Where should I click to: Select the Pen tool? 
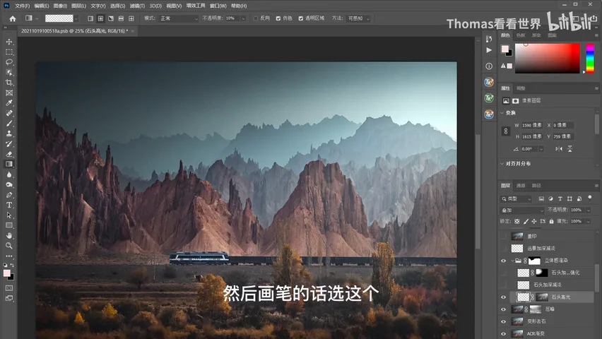click(9, 195)
